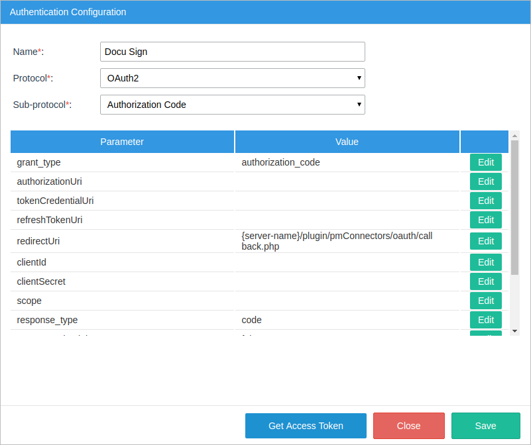Edit the grant_type parameter
531x445 pixels.
(x=485, y=162)
